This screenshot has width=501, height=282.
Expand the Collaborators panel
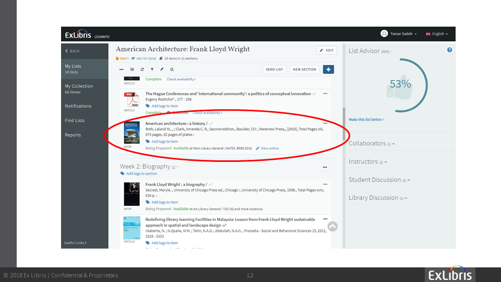pos(372,144)
